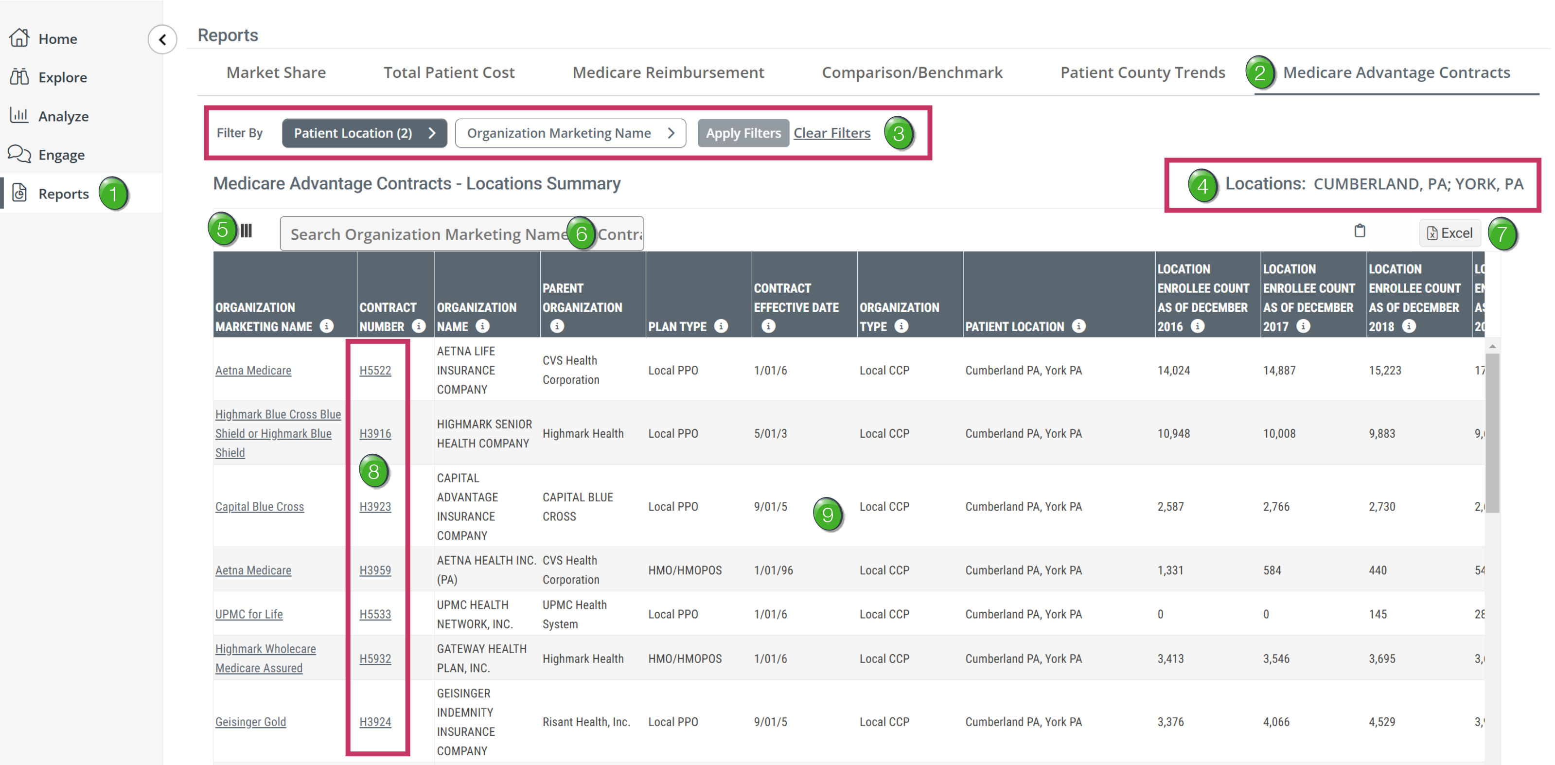Open Aetna Medicare link in H3959 row
The height and width of the screenshot is (765, 1555).
253,570
